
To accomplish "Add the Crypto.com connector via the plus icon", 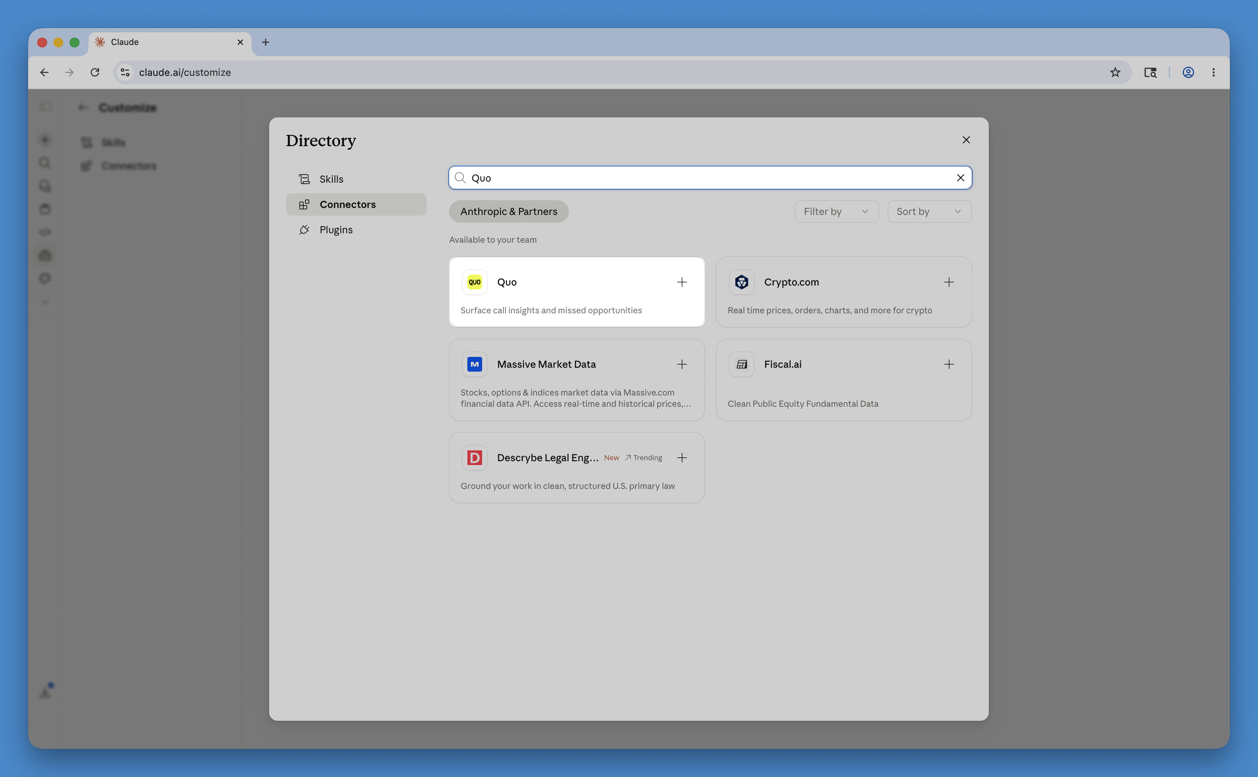I will coord(948,282).
